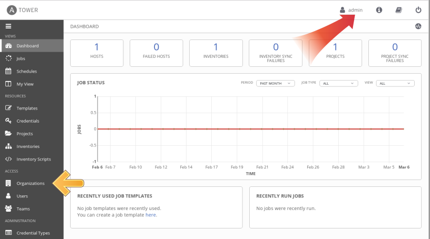Click the Teams group icon

[8, 208]
